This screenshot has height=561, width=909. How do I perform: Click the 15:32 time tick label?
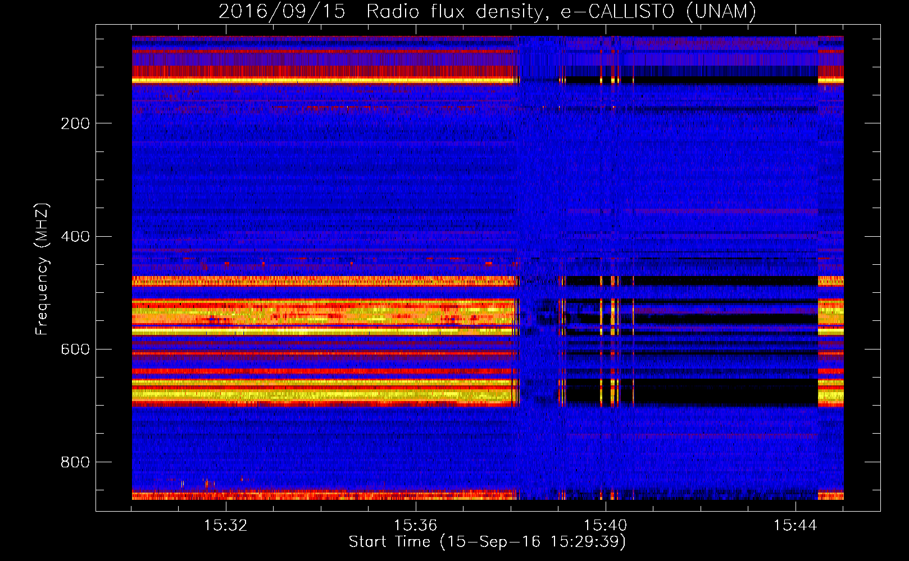pyautogui.click(x=225, y=526)
